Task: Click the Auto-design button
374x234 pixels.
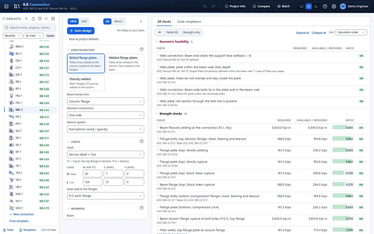Action: pos(81,31)
